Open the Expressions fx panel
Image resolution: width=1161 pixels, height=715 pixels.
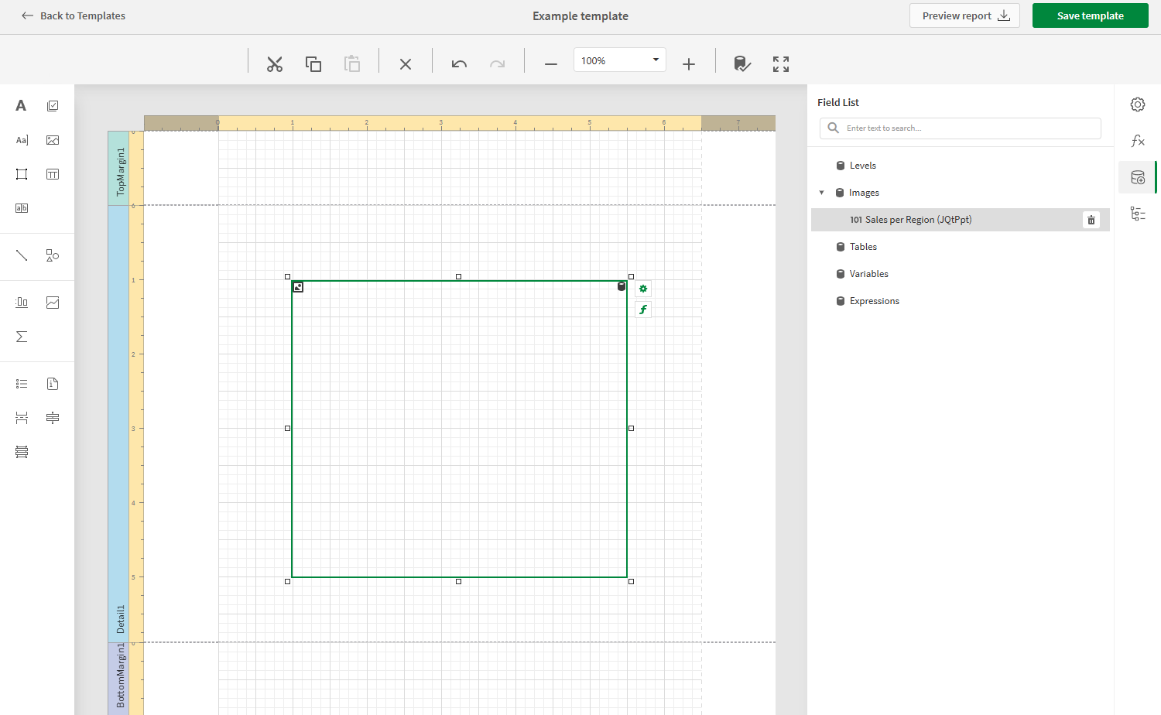(x=1137, y=140)
